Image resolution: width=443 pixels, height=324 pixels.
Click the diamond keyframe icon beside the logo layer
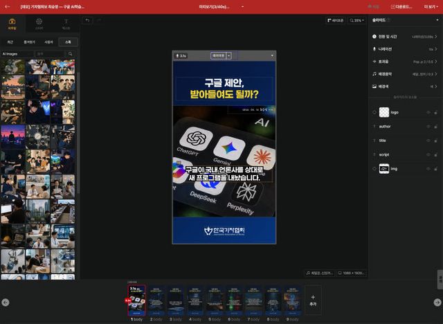[x=374, y=112]
